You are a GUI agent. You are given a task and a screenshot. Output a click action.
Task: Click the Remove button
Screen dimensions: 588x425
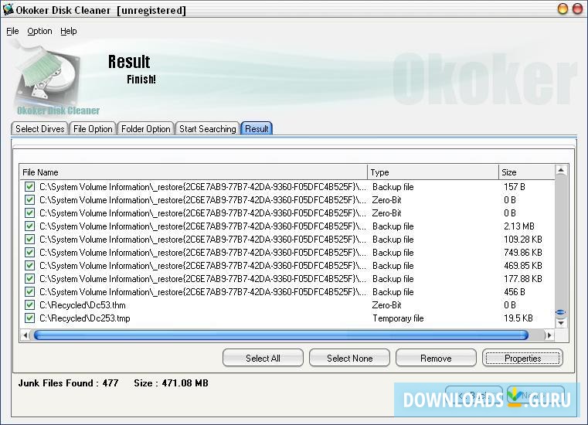(x=436, y=359)
